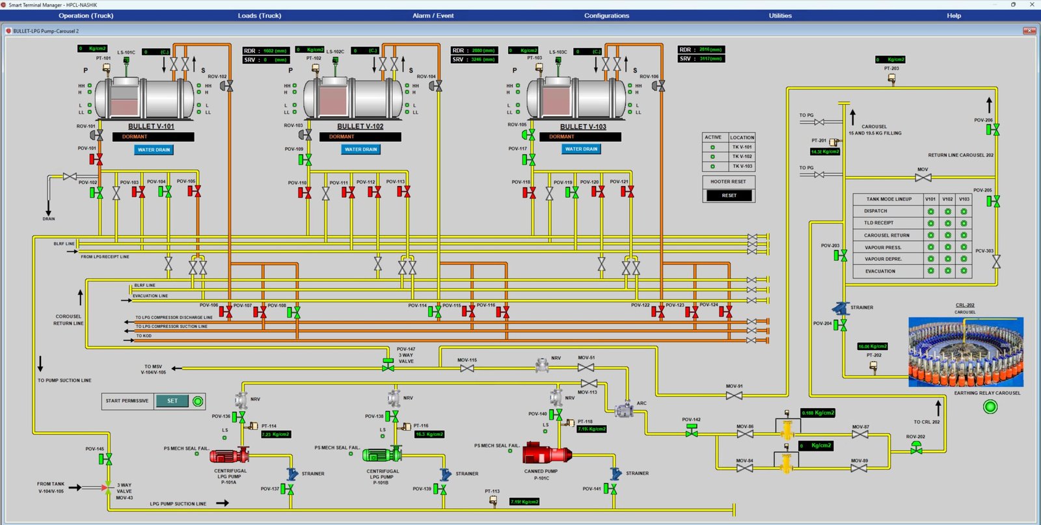
Task: Open the Utilities menu
Action: pos(780,16)
